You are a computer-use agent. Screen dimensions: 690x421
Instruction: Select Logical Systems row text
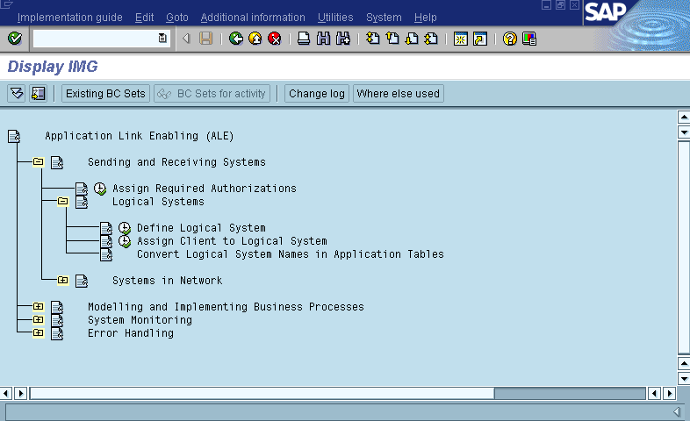[x=158, y=201]
